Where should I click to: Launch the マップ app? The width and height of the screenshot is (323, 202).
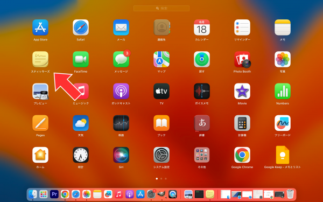point(161,59)
